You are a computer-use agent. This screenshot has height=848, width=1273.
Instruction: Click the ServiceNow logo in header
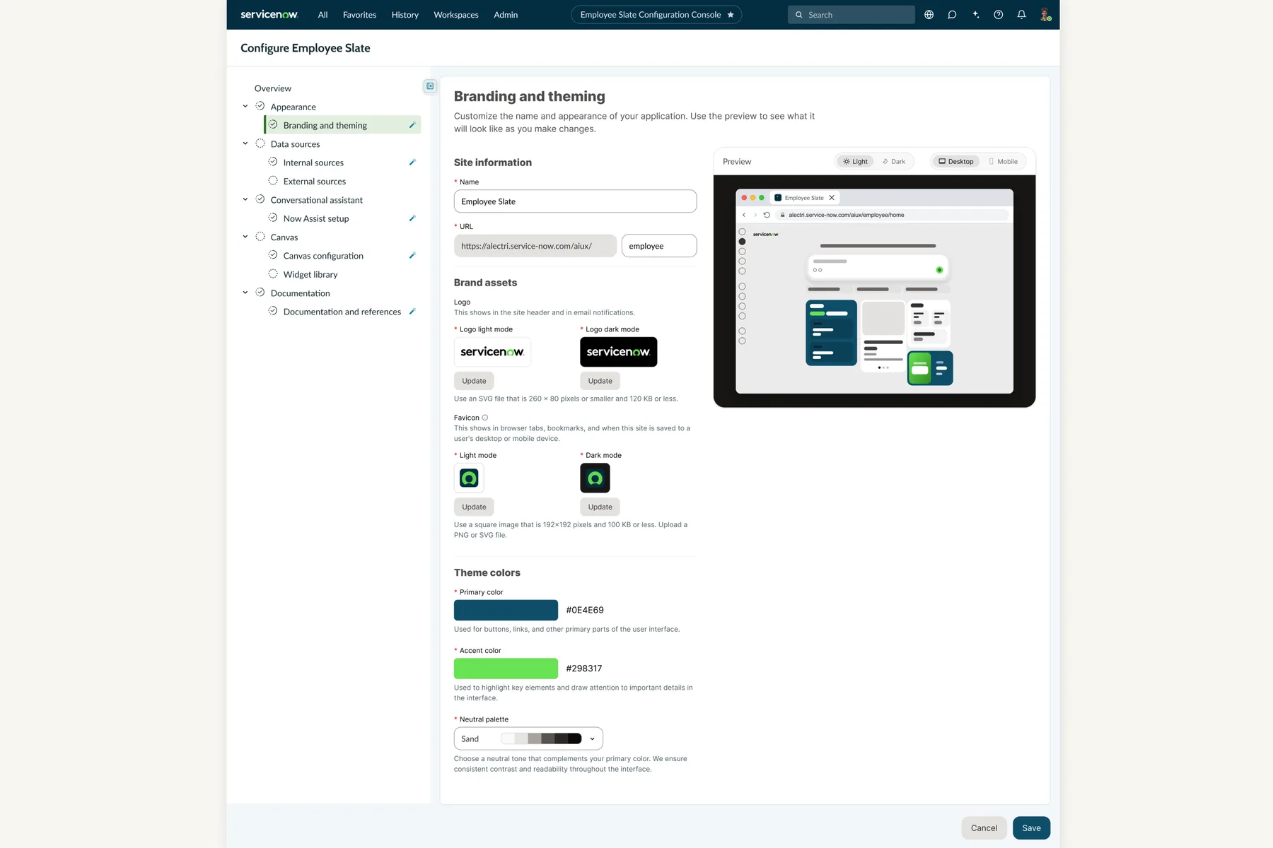269,14
